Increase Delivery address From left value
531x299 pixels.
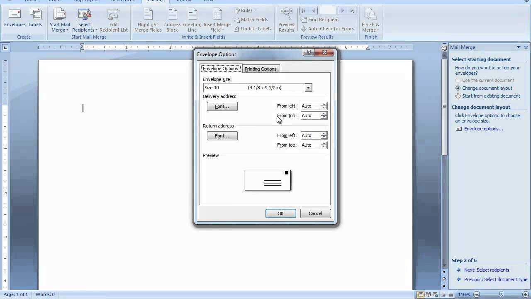pos(324,104)
